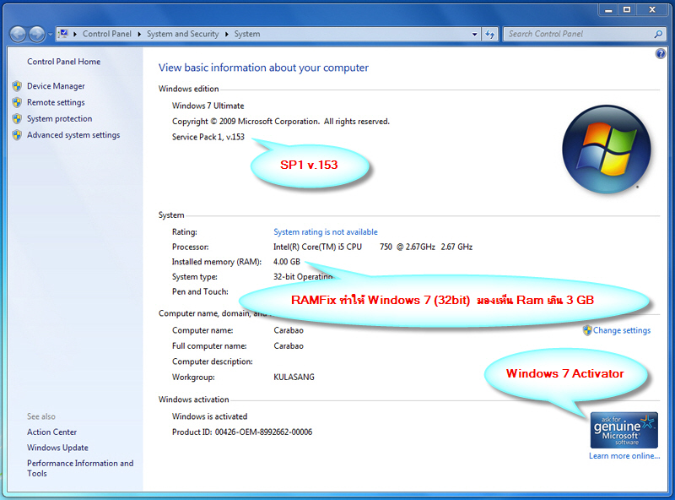This screenshot has width=675, height=500.
Task: Click the Back navigation arrow button
Action: click(18, 34)
